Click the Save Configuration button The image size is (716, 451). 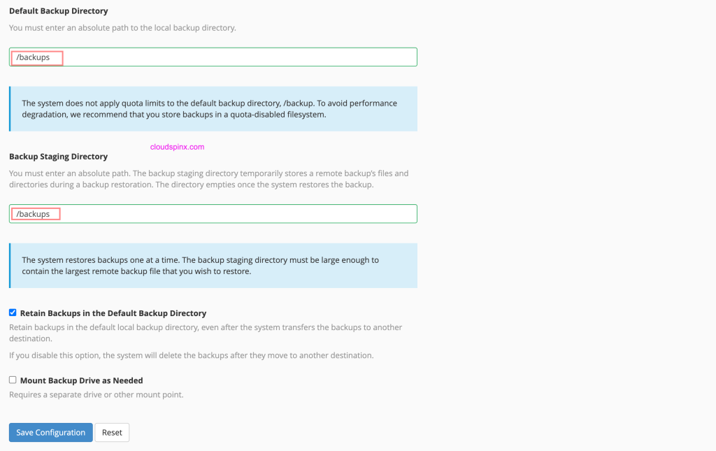point(51,433)
